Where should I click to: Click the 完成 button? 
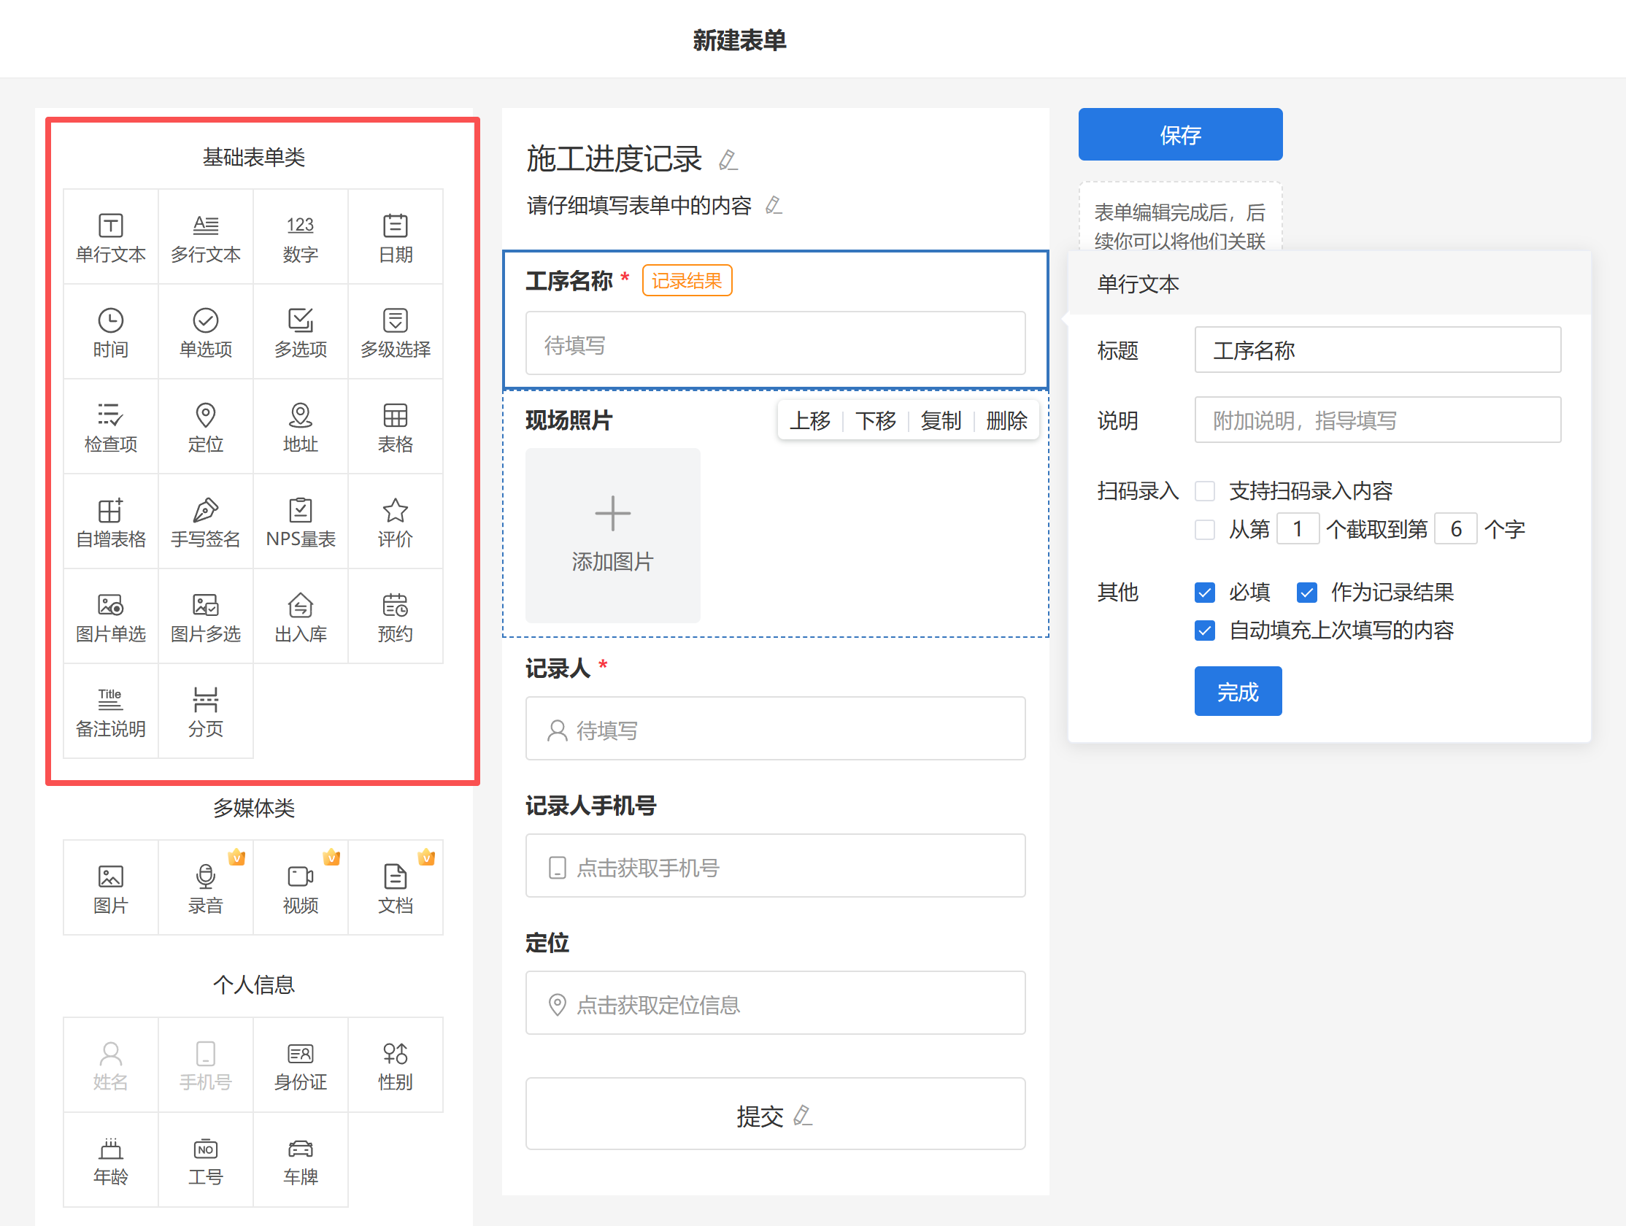coord(1237,691)
